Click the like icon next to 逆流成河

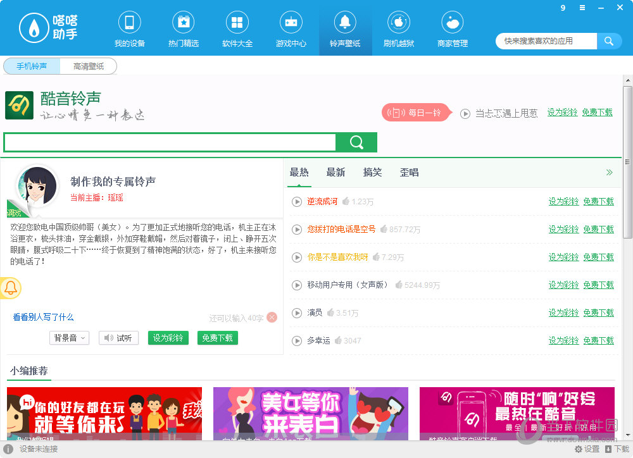pos(346,201)
